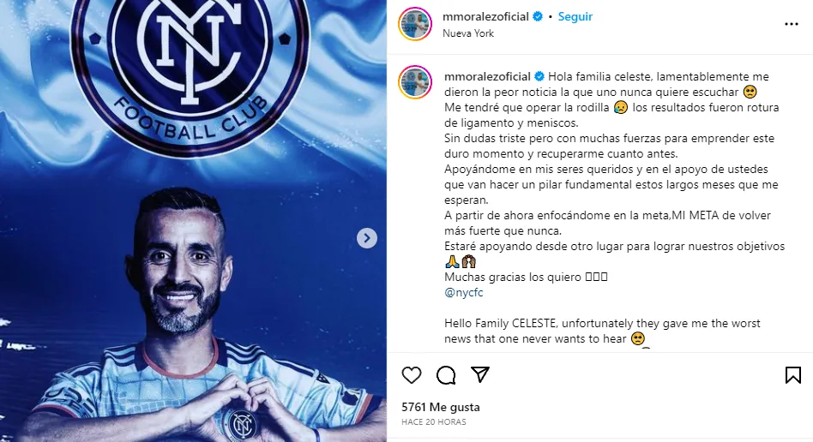The image size is (813, 442).
Task: Open the @nycfc mention link
Action: pyautogui.click(x=464, y=292)
